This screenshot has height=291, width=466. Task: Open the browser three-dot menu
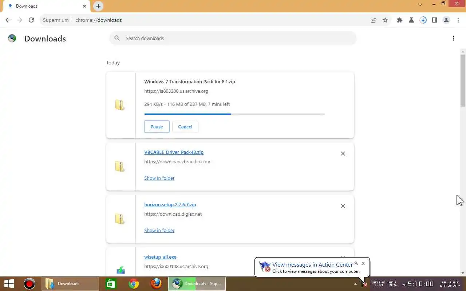[458, 20]
